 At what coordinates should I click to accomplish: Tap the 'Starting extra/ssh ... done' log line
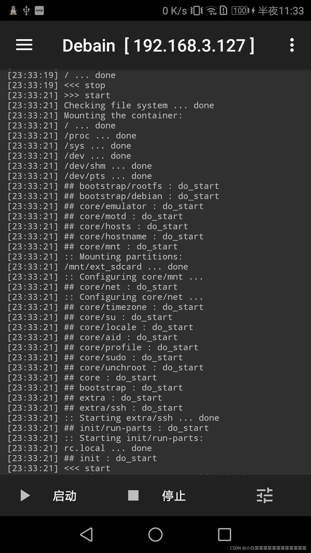(x=142, y=418)
